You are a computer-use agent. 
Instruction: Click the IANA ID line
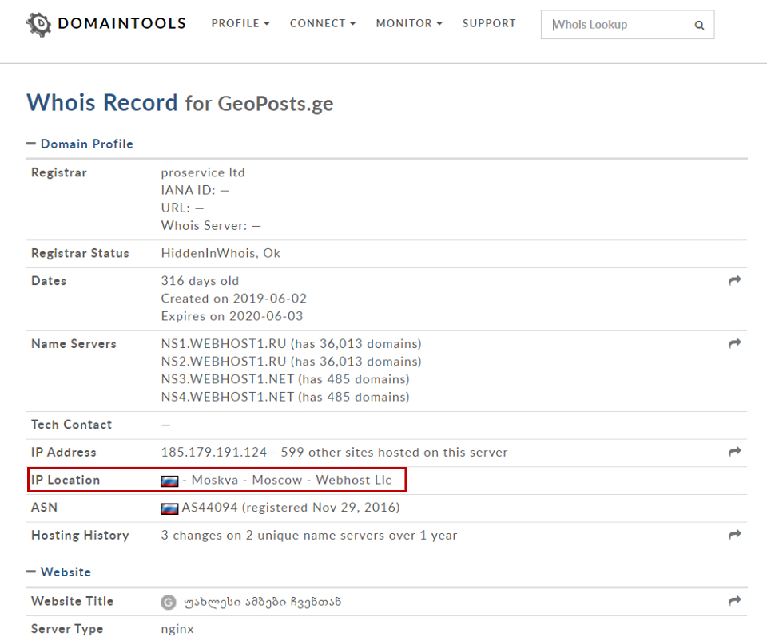point(195,190)
